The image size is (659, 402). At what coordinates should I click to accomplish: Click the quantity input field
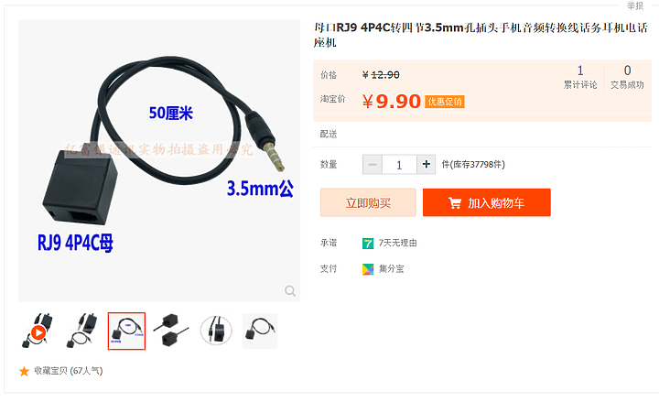(x=399, y=164)
